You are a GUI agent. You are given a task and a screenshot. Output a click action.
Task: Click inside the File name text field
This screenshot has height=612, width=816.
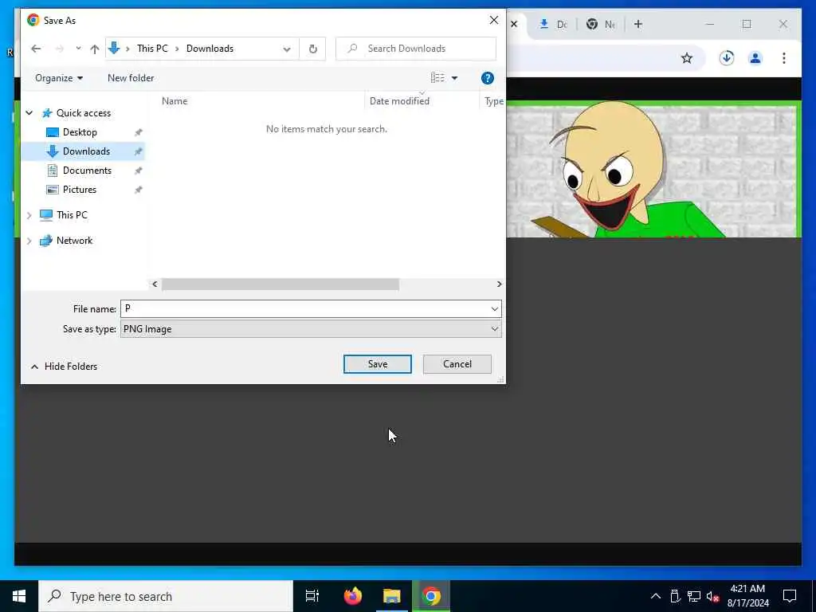304,308
